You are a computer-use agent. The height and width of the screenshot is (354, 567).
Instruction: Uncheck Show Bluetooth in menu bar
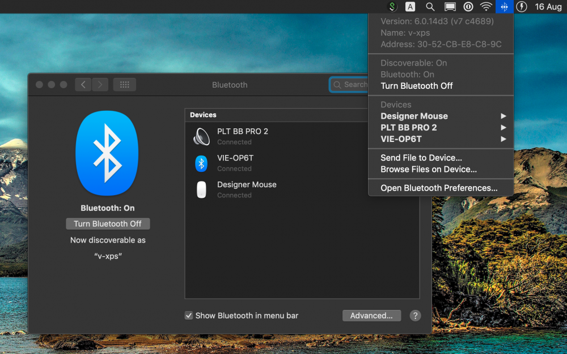pyautogui.click(x=189, y=316)
